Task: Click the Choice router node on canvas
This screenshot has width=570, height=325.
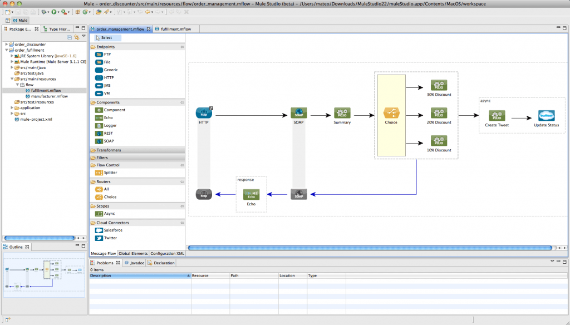Action: (391, 114)
